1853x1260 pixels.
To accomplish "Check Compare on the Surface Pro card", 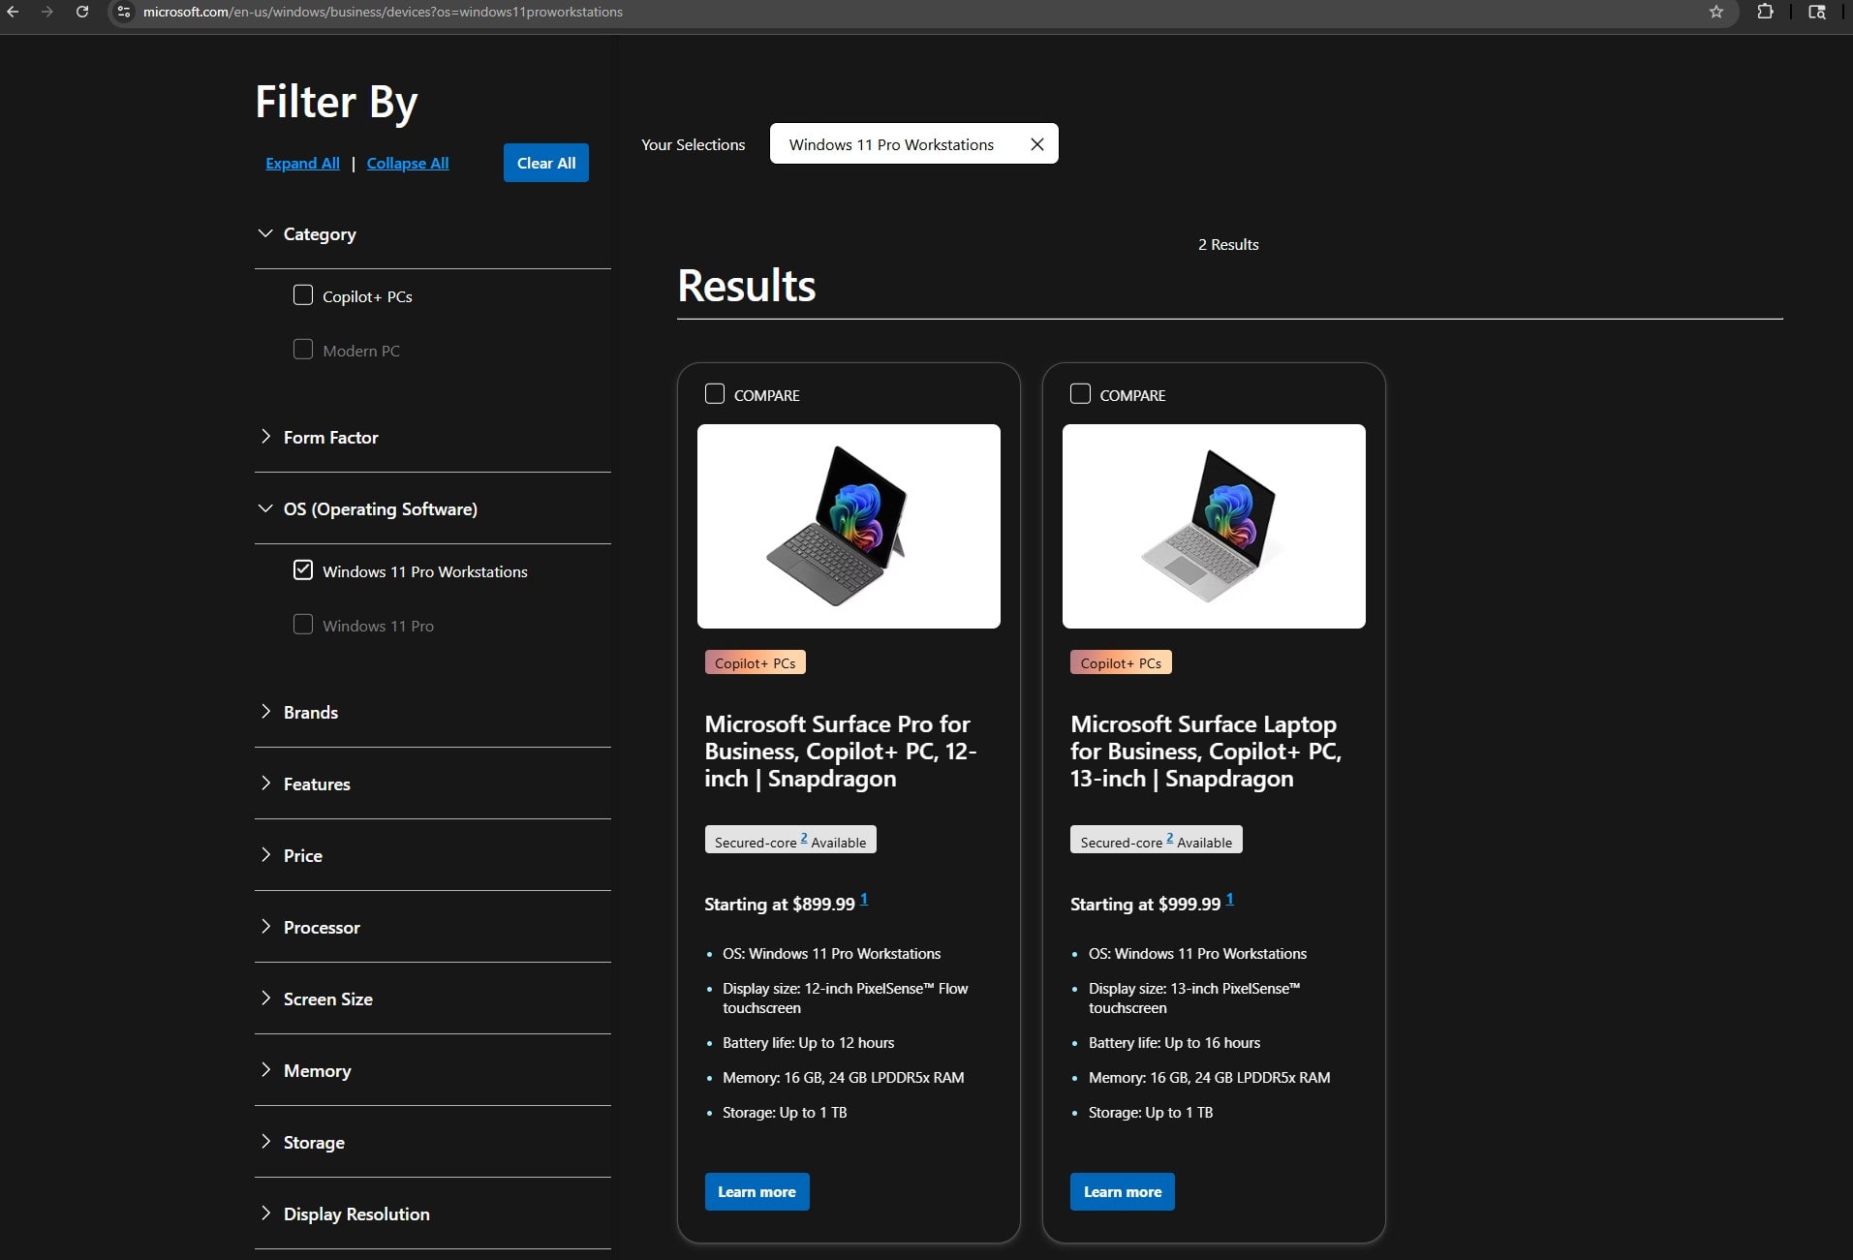I will tap(716, 394).
